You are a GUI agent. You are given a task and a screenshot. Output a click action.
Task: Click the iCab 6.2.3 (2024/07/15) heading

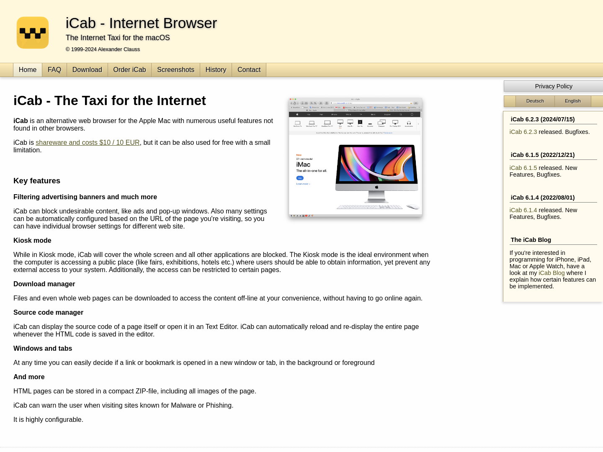(x=543, y=119)
